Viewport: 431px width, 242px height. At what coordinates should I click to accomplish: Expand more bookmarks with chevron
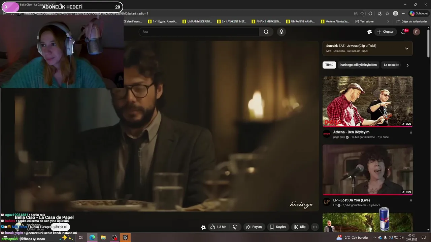pyautogui.click(x=388, y=22)
